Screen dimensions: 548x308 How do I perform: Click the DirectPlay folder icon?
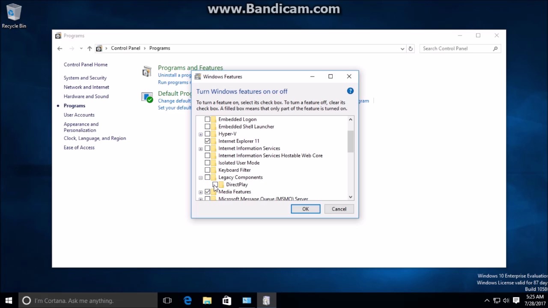[x=221, y=184]
